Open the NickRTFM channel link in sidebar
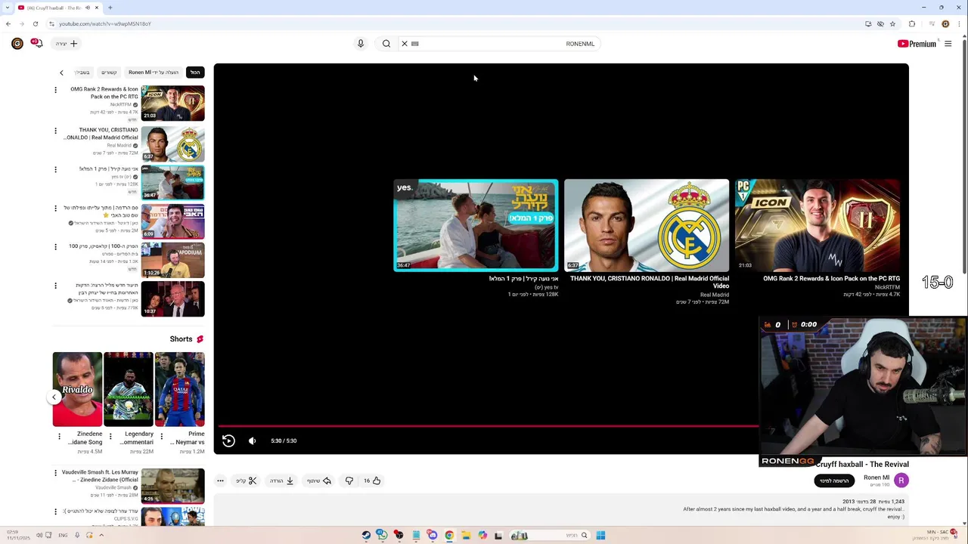 click(x=120, y=104)
